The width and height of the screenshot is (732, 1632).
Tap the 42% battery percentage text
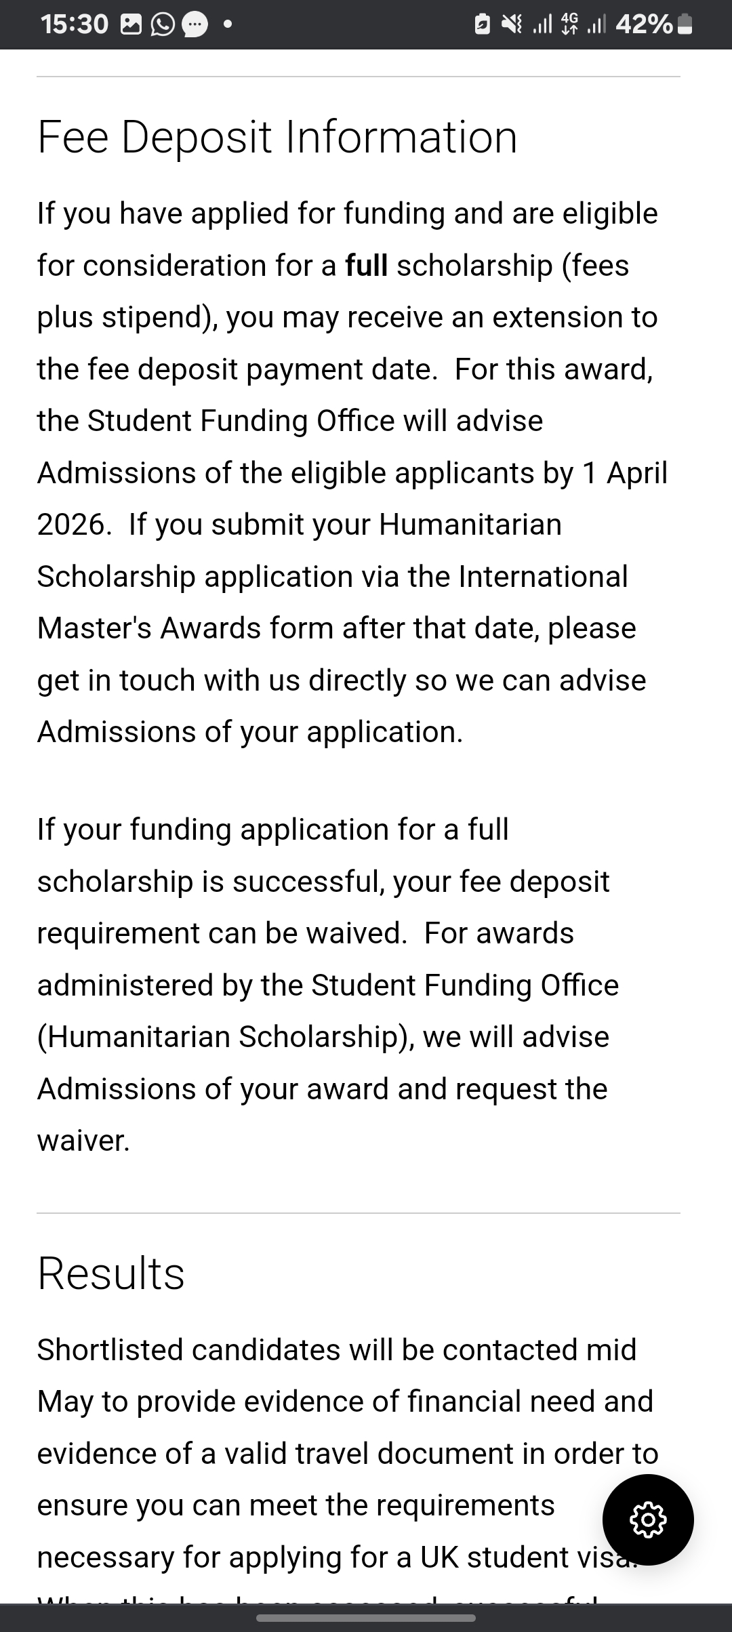coord(644,25)
